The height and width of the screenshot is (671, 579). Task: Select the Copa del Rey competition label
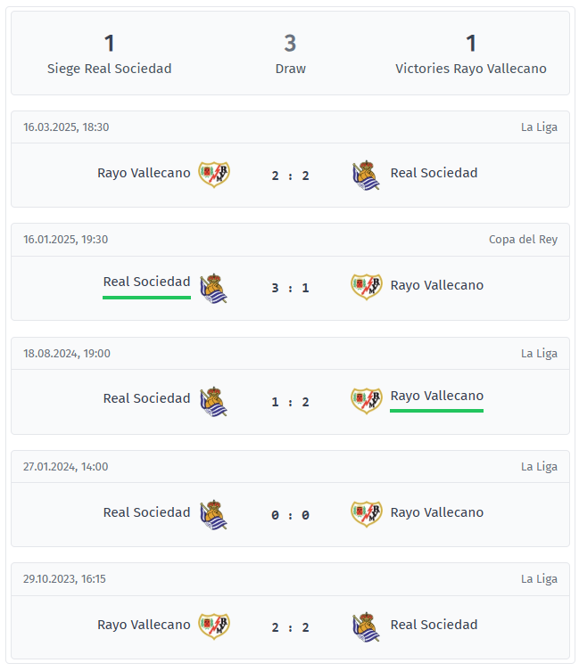pos(523,240)
